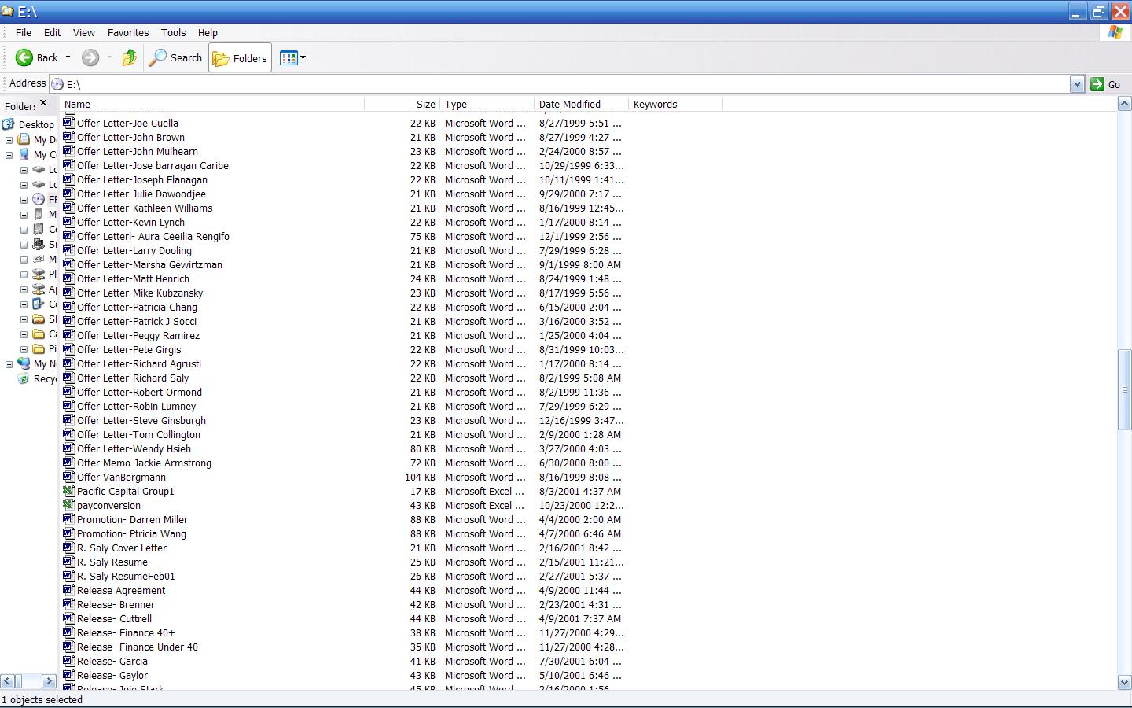Open the Tools menu
This screenshot has width=1132, height=708.
click(x=173, y=32)
